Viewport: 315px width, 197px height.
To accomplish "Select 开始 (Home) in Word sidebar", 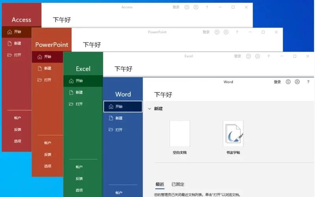I will pyautogui.click(x=123, y=106).
